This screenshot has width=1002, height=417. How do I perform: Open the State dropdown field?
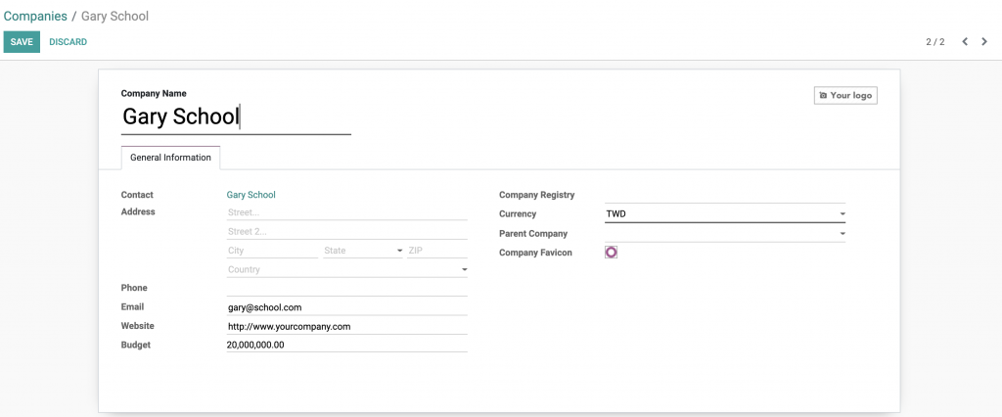tap(362, 251)
